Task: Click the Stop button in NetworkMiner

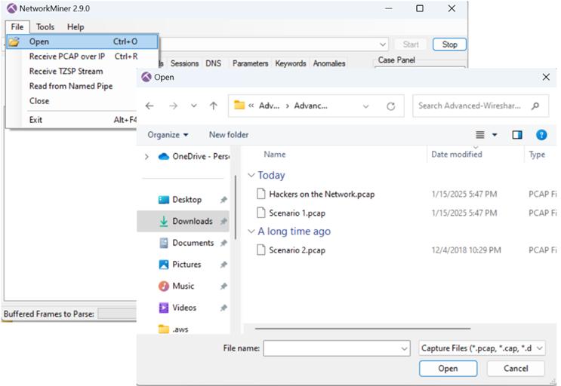Action: pyautogui.click(x=449, y=44)
